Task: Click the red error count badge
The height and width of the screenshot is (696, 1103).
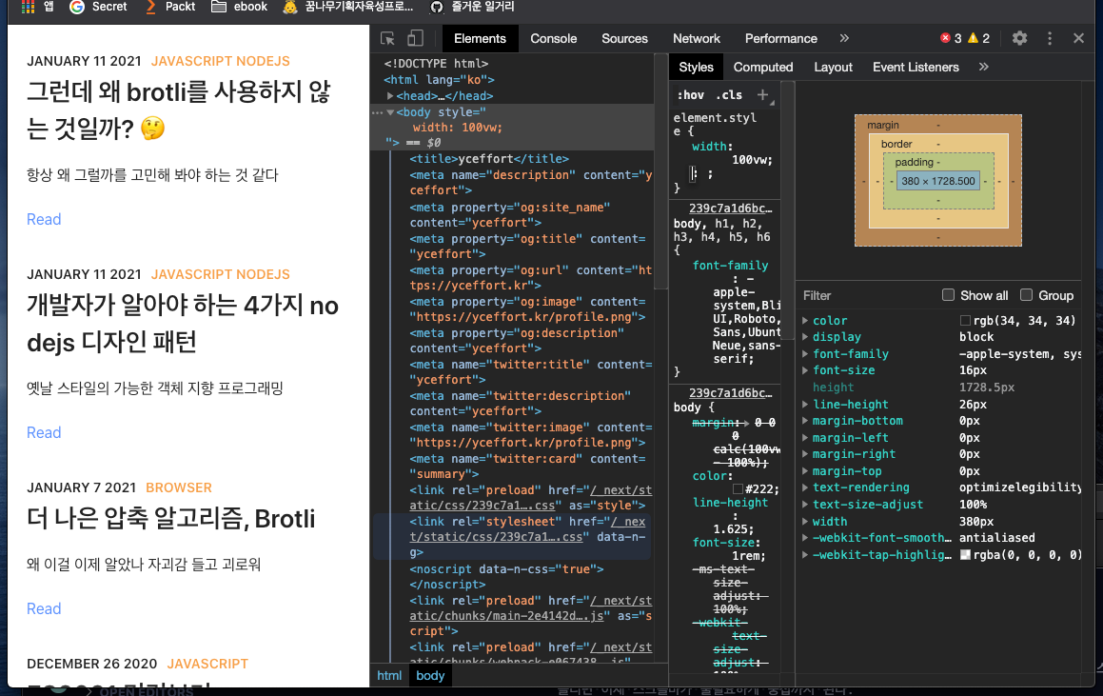Action: pyautogui.click(x=951, y=39)
